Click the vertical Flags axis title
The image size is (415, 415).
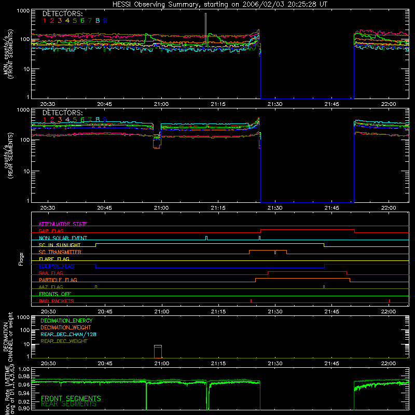(21, 259)
